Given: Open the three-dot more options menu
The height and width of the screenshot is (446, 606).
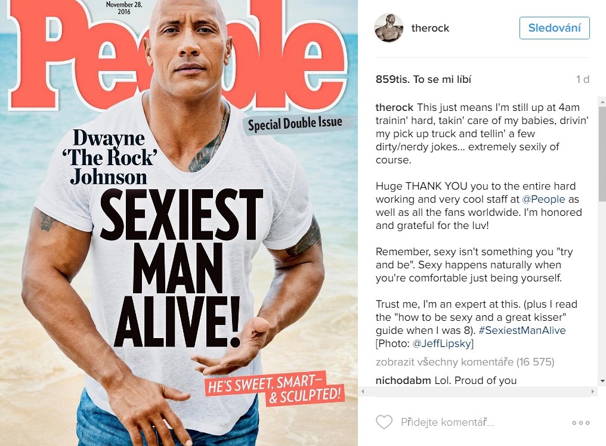Looking at the screenshot, I should click(581, 422).
